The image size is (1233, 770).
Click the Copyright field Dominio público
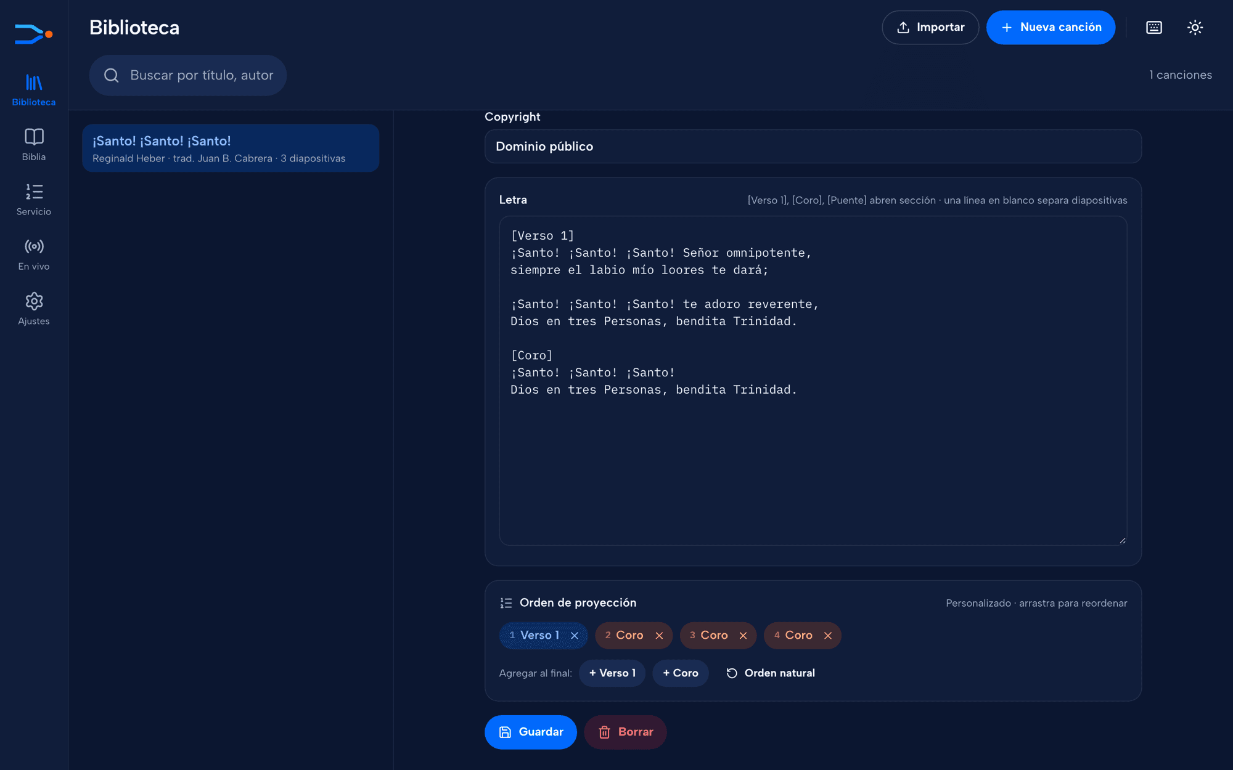(813, 147)
